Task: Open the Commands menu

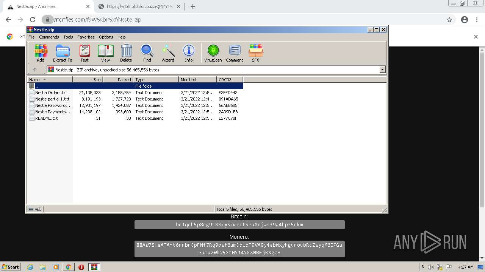Action: pyautogui.click(x=49, y=37)
